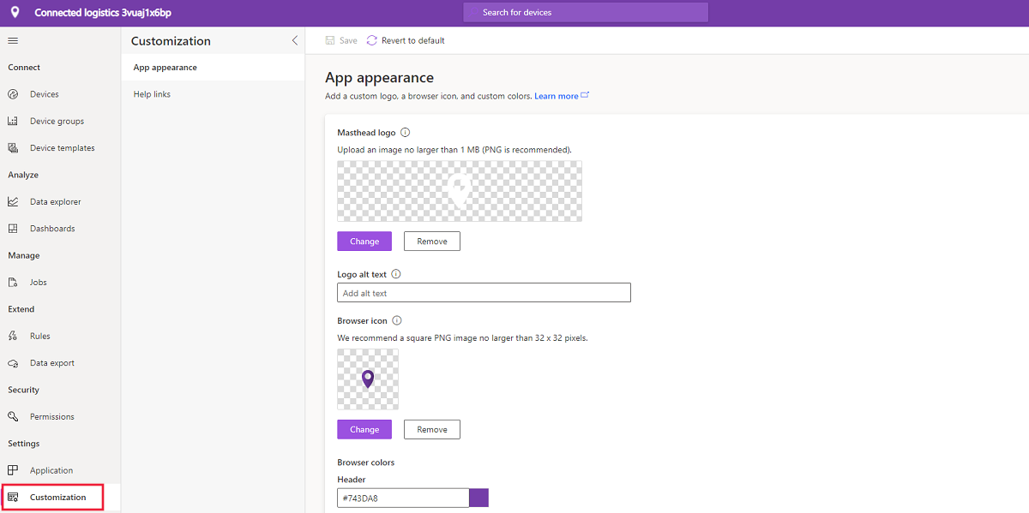Click the external link icon after Learn more

(x=585, y=95)
